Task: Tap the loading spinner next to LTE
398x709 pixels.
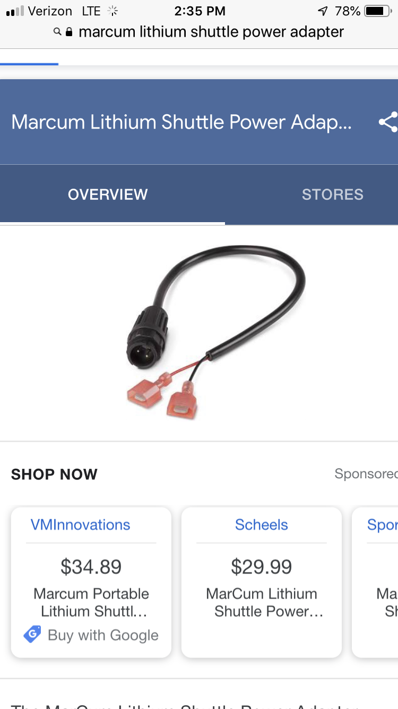Action: [113, 11]
